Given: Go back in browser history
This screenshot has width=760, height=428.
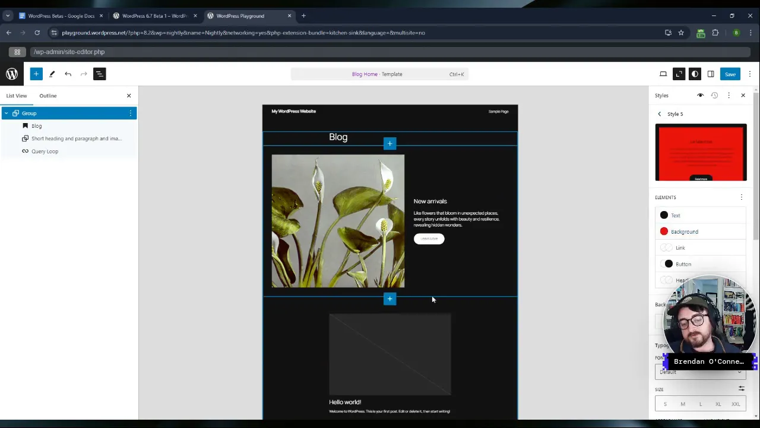Looking at the screenshot, I should (8, 33).
